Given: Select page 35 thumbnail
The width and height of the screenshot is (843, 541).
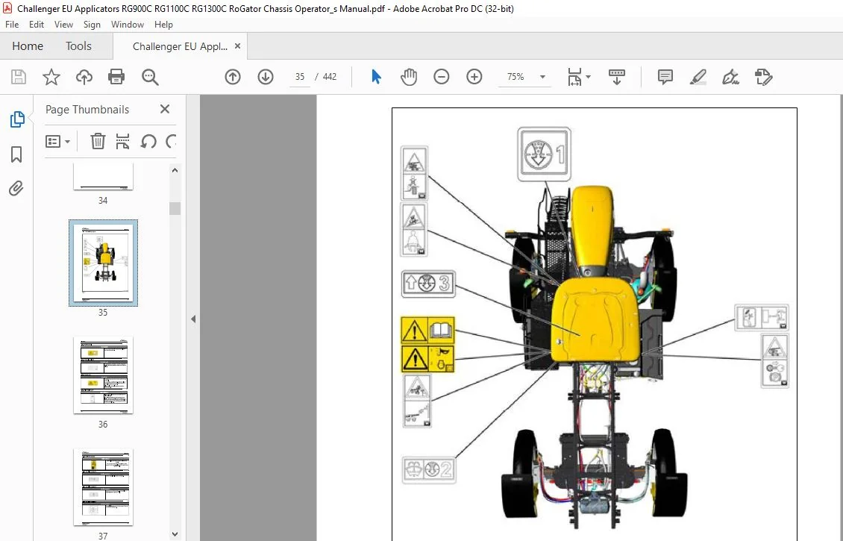Looking at the screenshot, I should tap(103, 263).
